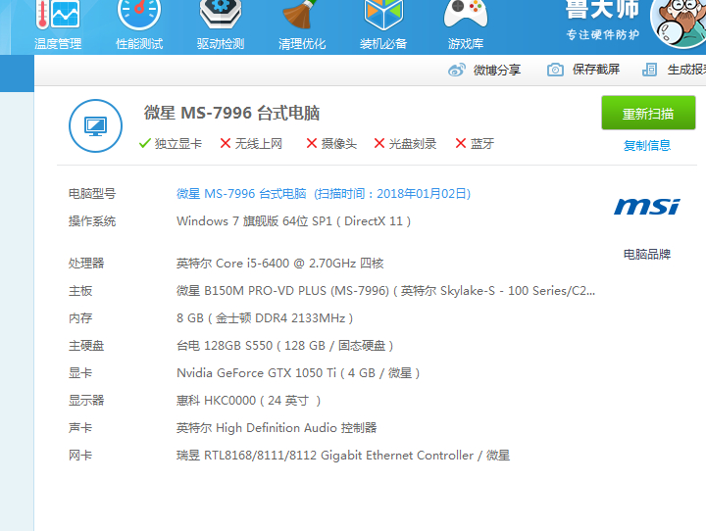Viewport: 706px width, 531px height.
Task: Click the green check beside 独立显卡
Action: click(x=144, y=144)
